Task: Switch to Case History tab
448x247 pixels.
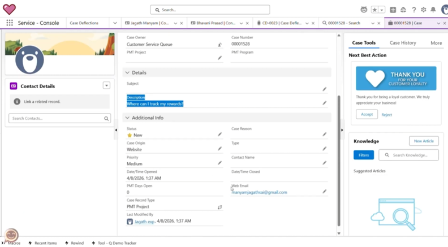Action: 403,43
